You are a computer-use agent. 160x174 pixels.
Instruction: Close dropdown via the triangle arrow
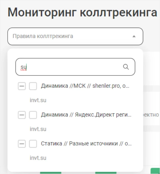point(134,36)
